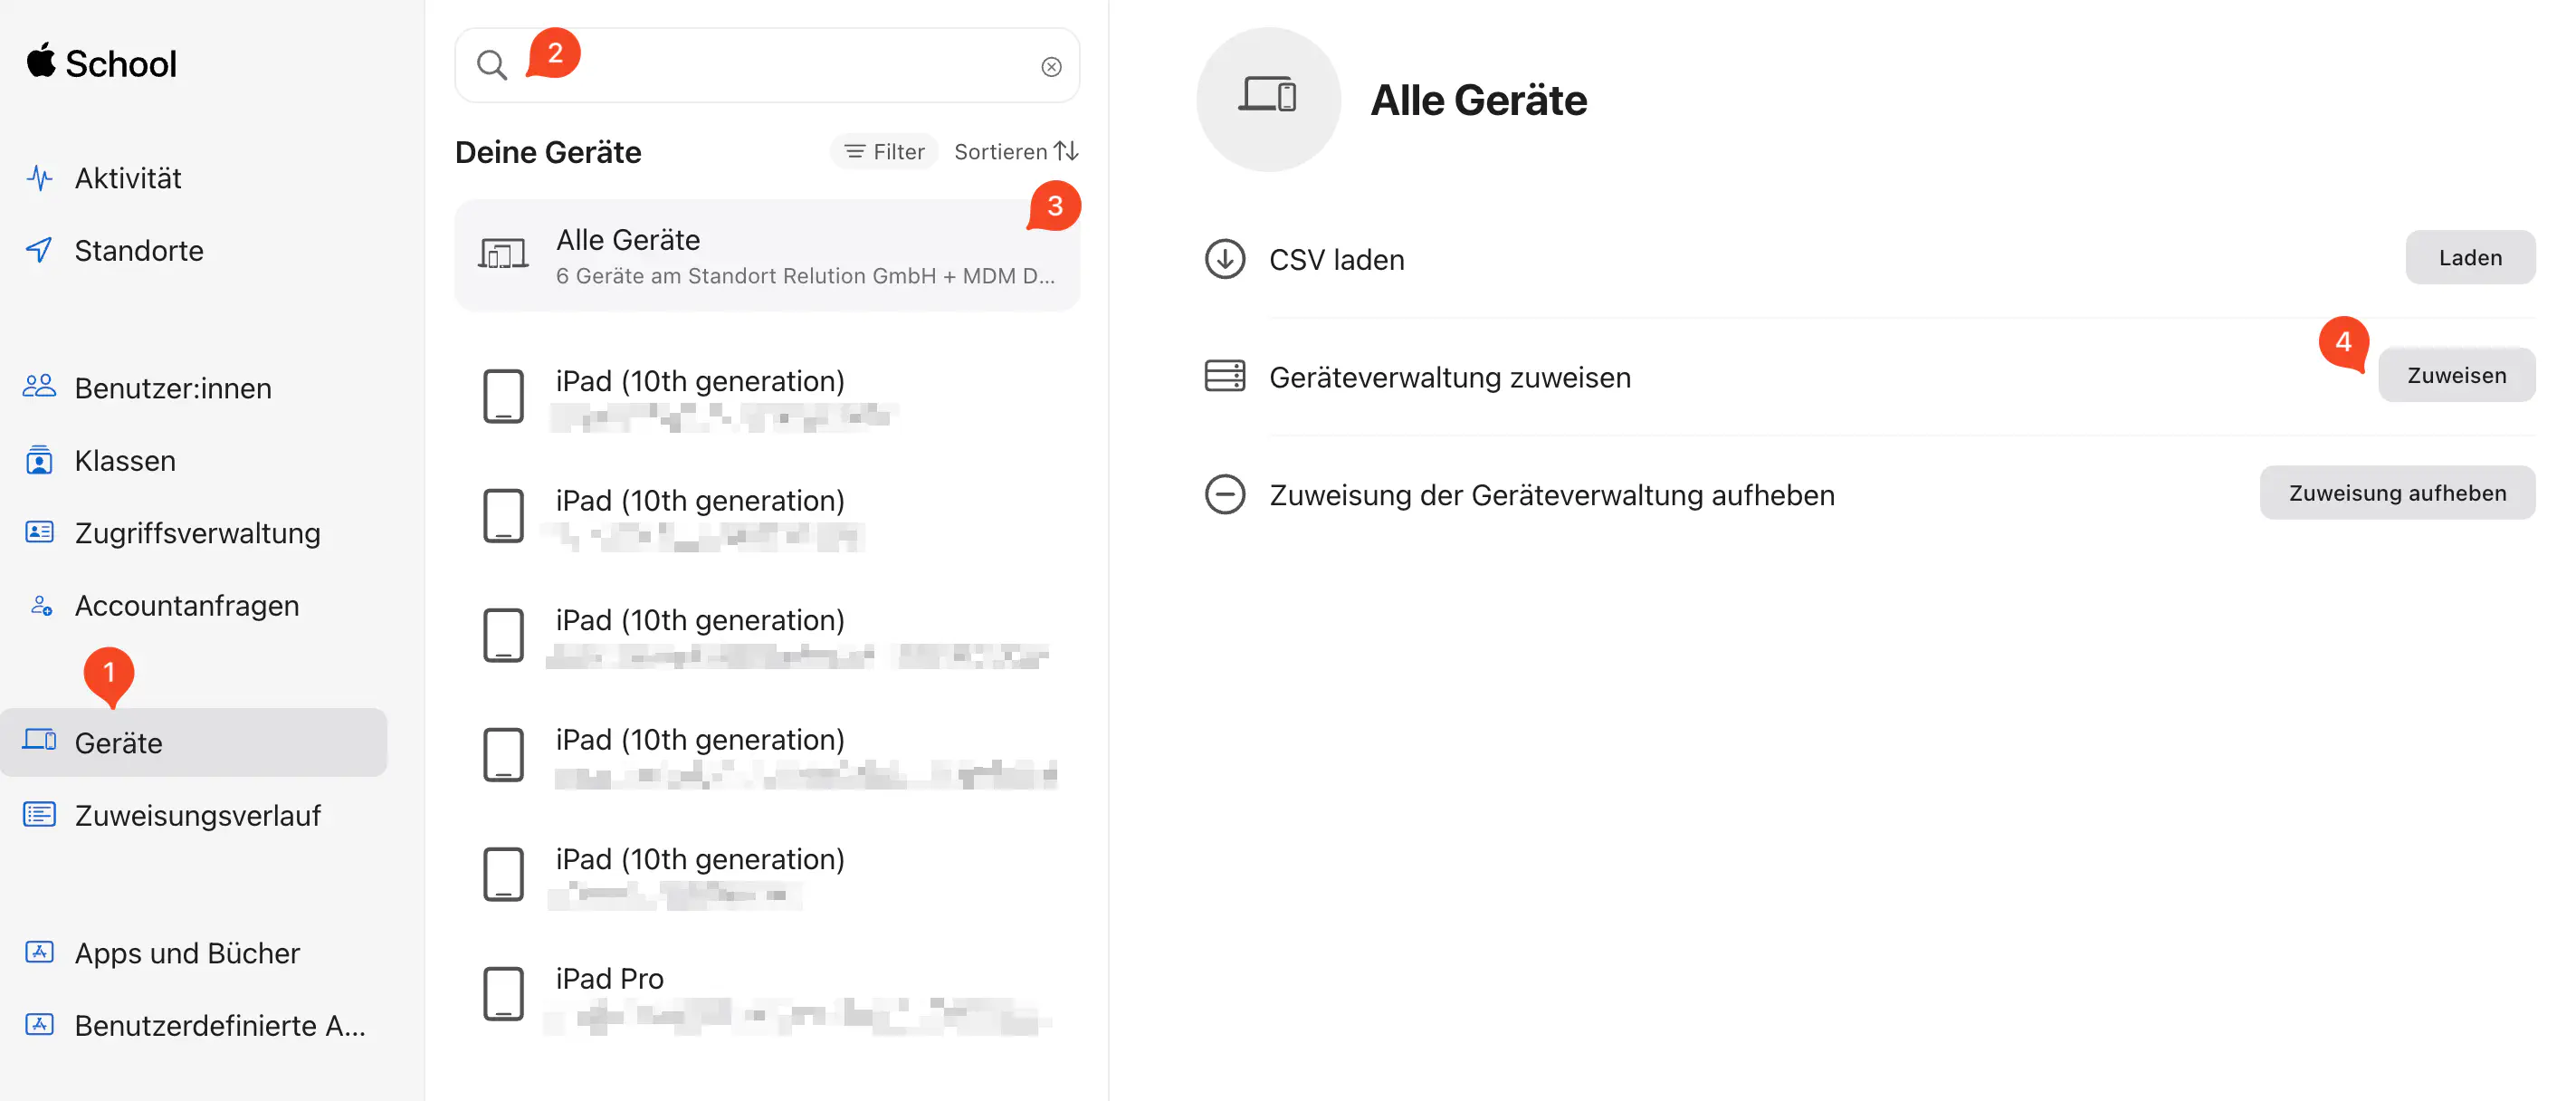The image size is (2576, 1101).
Task: Click the CSV laden download icon
Action: (x=1224, y=259)
